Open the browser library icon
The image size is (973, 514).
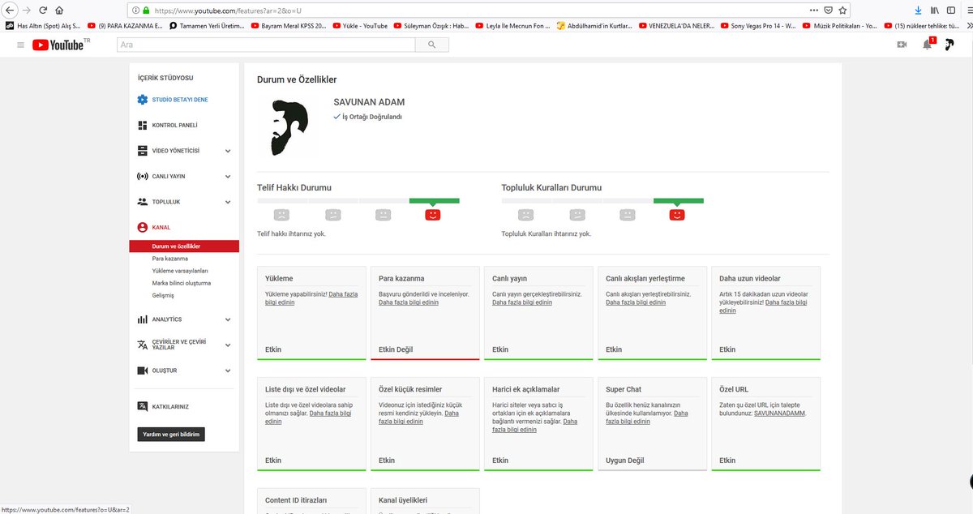click(x=935, y=11)
